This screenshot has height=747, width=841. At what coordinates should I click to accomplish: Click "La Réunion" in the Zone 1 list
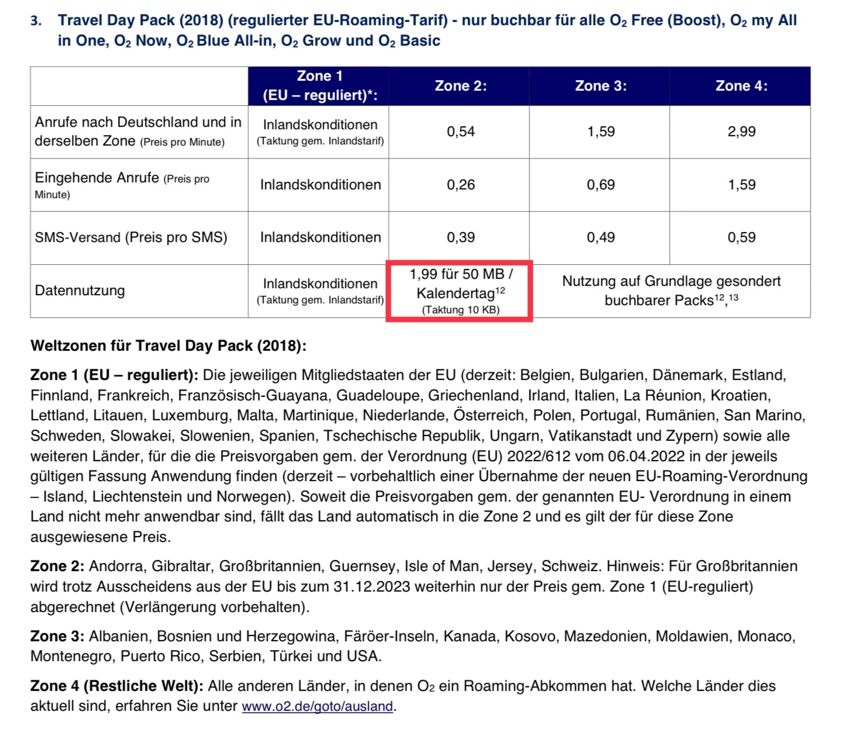[x=662, y=396]
